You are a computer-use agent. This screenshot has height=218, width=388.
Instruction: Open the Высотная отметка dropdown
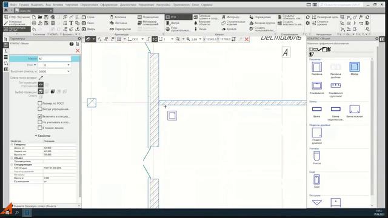[x=69, y=71]
